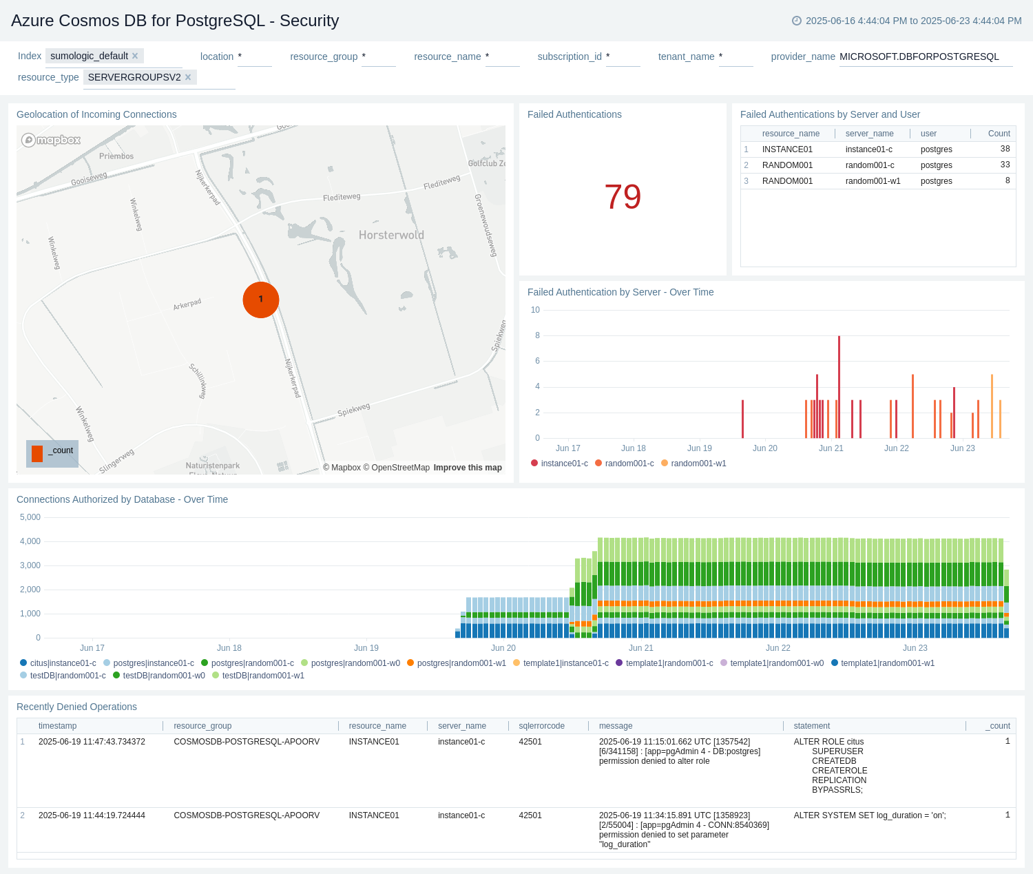Screen dimensions: 1033x874
Task: Click the Recently Denied Operations panel title
Action: (76, 707)
